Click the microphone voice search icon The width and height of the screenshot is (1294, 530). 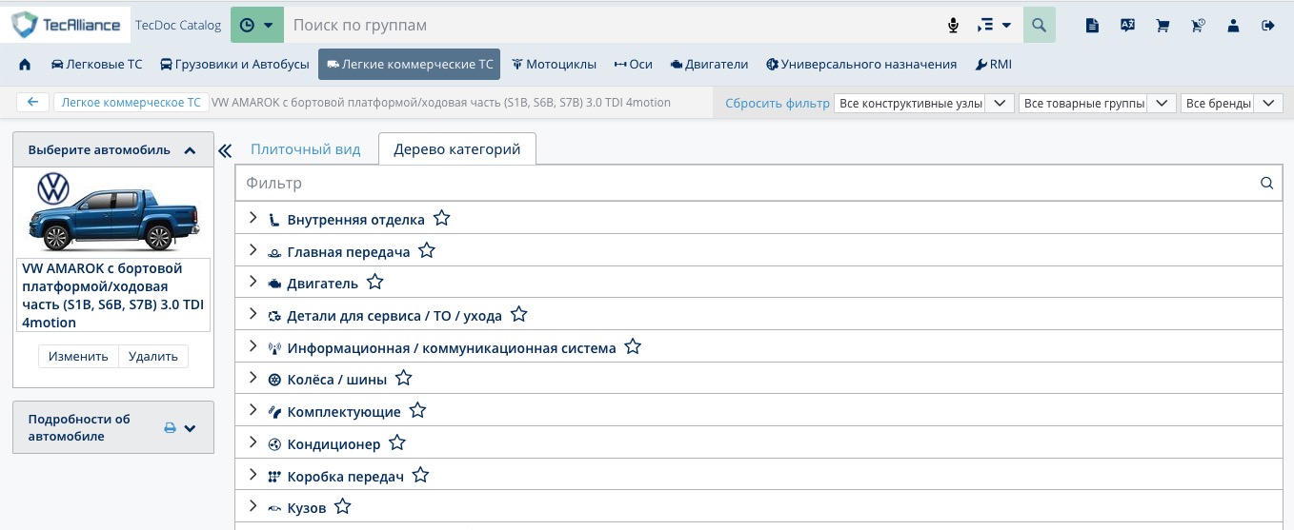[x=953, y=26]
